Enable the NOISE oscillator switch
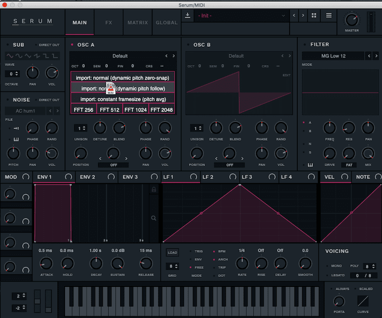The width and height of the screenshot is (382, 318). 8,100
